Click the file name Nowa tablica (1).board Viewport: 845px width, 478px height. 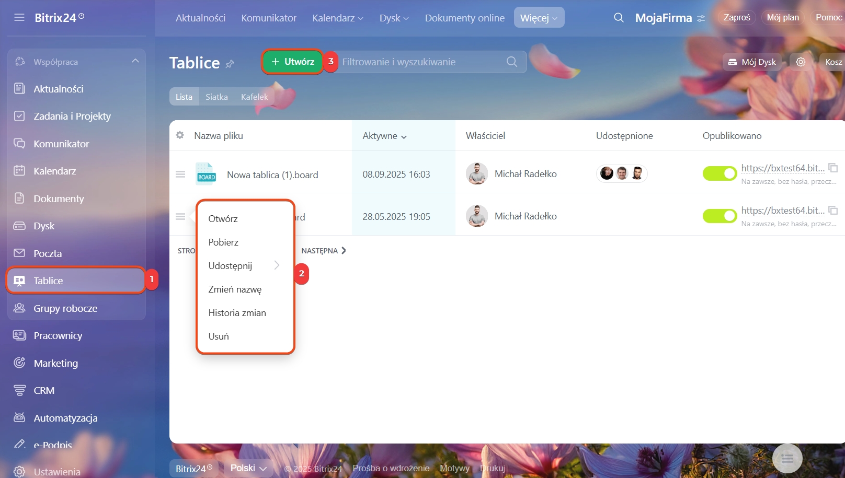272,175
